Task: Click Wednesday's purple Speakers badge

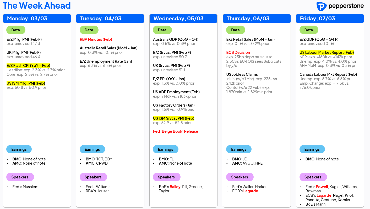Action: [x=166, y=177]
